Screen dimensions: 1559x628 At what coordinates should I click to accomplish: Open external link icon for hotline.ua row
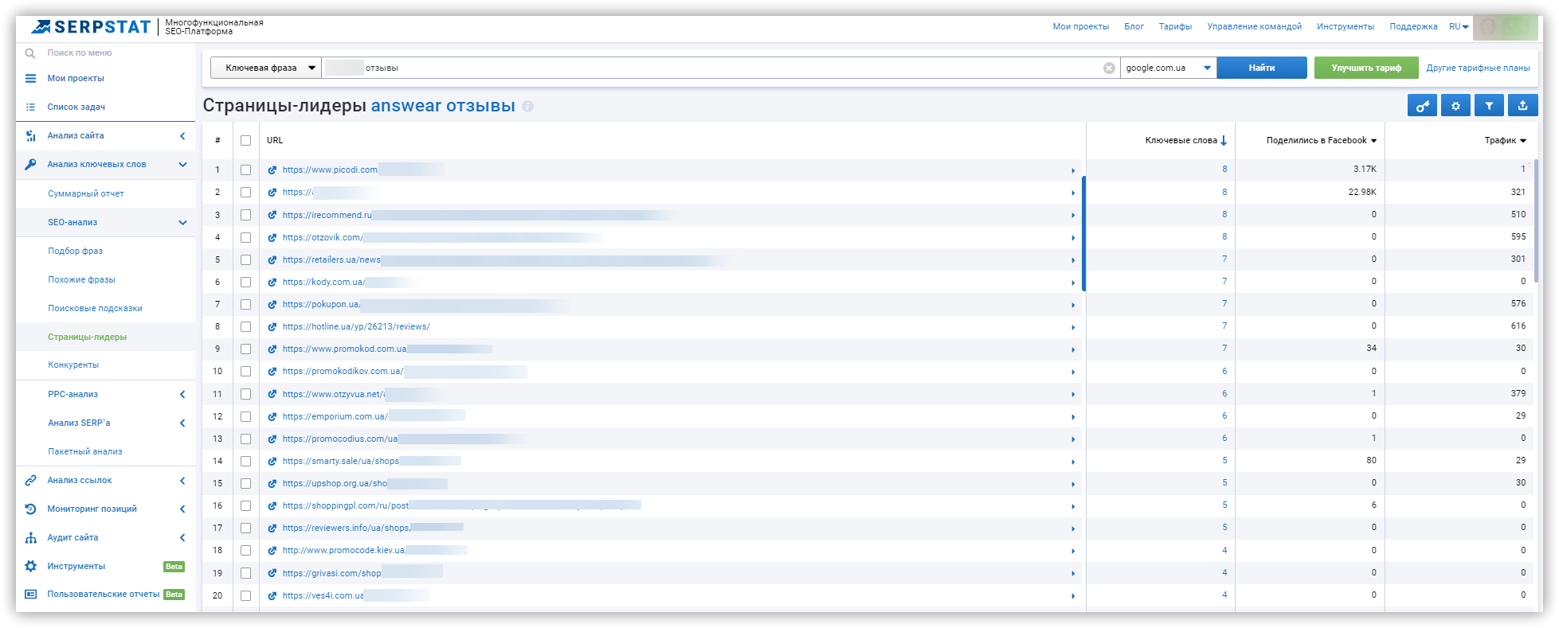pos(272,327)
